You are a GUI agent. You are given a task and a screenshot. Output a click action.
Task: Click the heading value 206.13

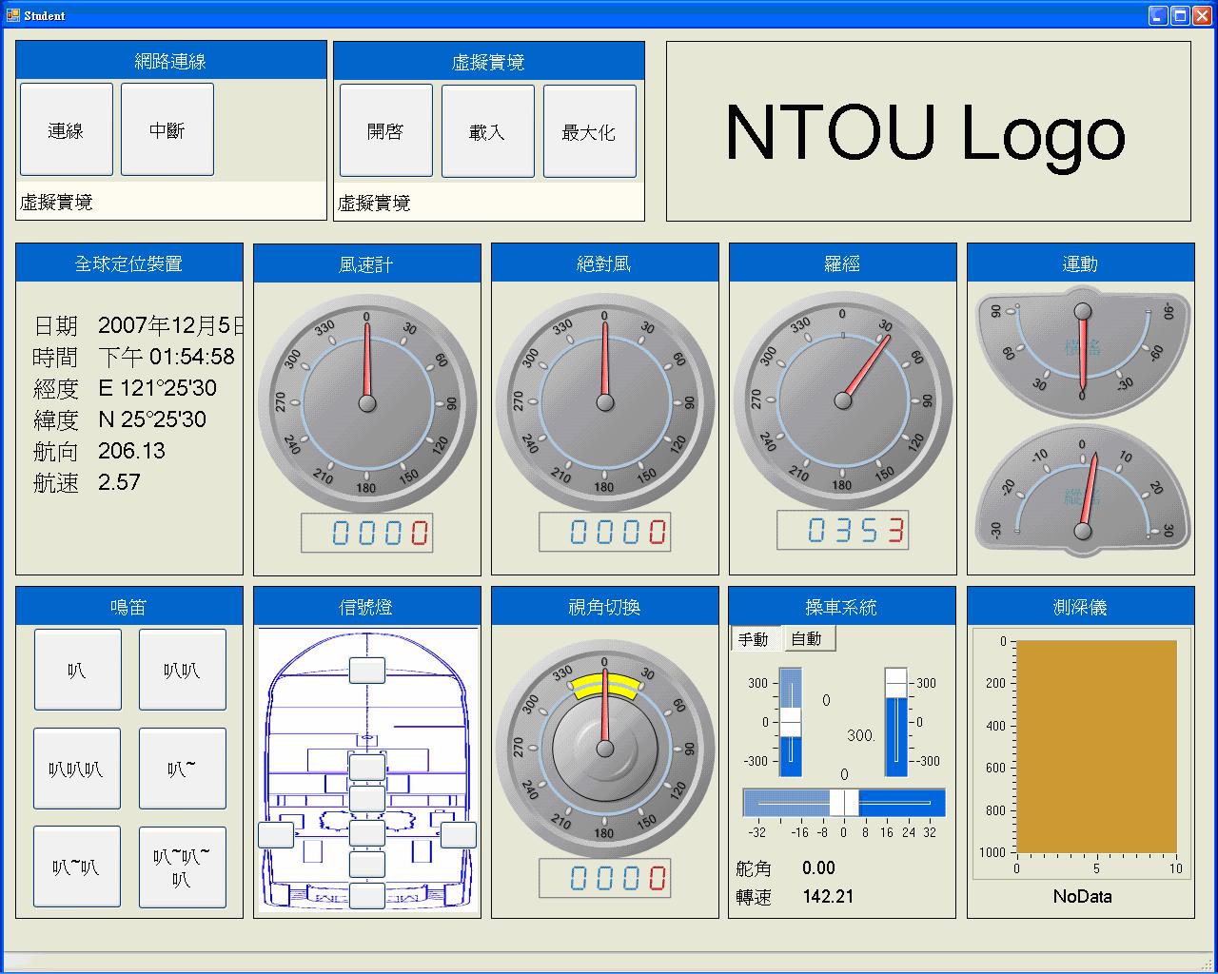coord(131,451)
